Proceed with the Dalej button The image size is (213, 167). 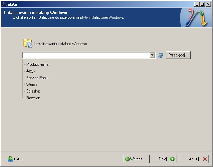(163, 159)
